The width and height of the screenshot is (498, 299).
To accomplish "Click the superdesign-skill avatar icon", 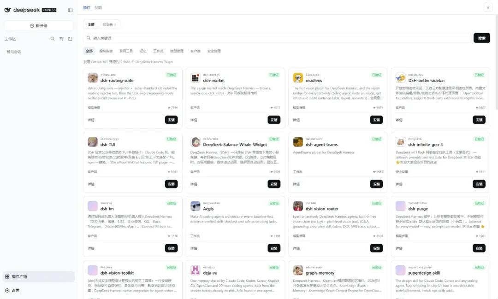I will [401, 270].
